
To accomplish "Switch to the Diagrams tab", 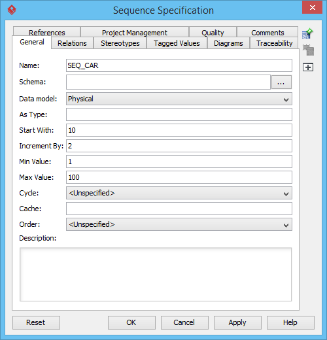I will tap(228, 43).
